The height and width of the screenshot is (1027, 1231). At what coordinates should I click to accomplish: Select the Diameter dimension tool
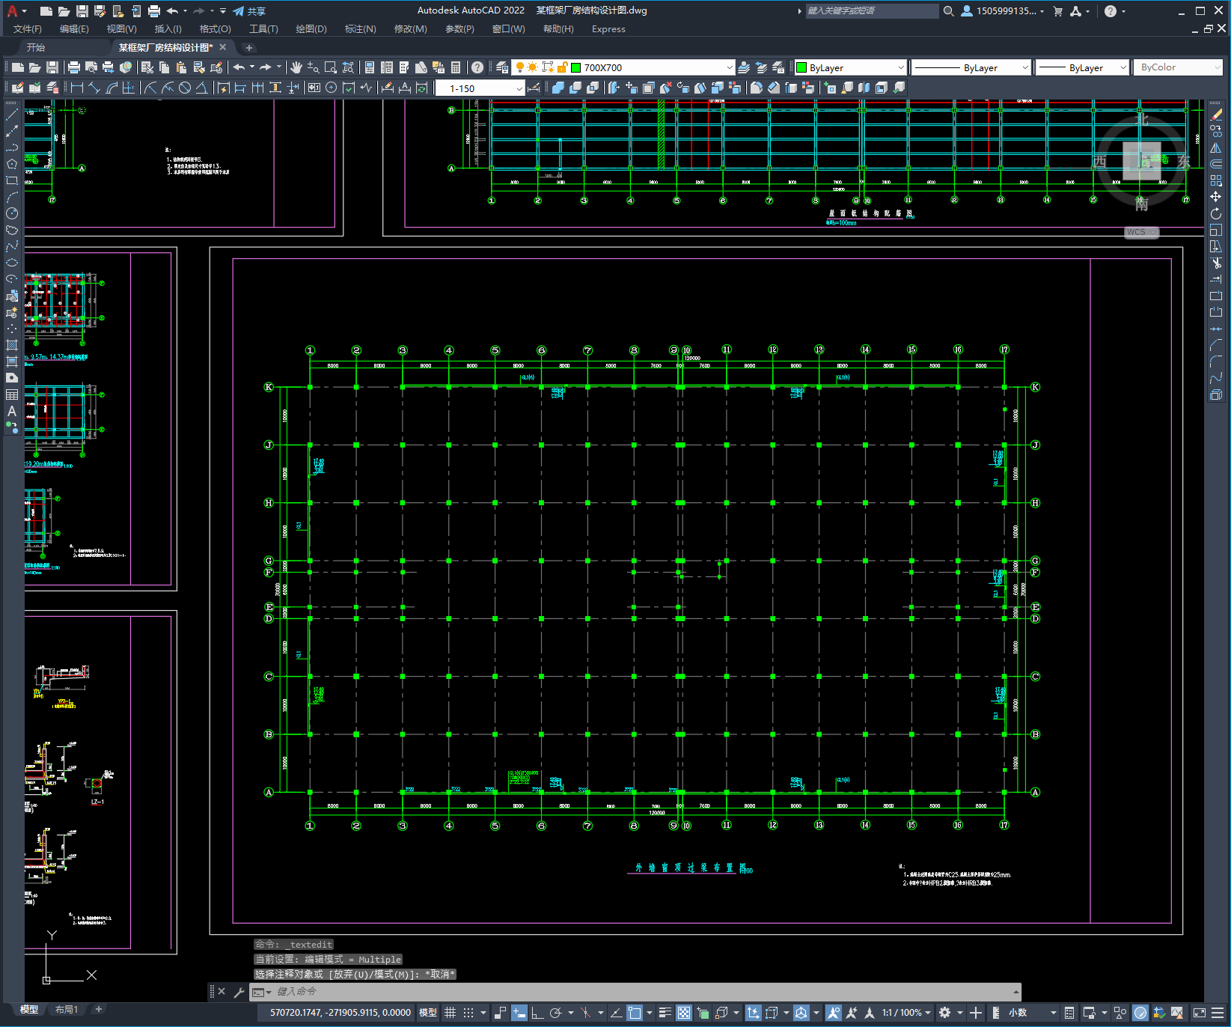[185, 88]
